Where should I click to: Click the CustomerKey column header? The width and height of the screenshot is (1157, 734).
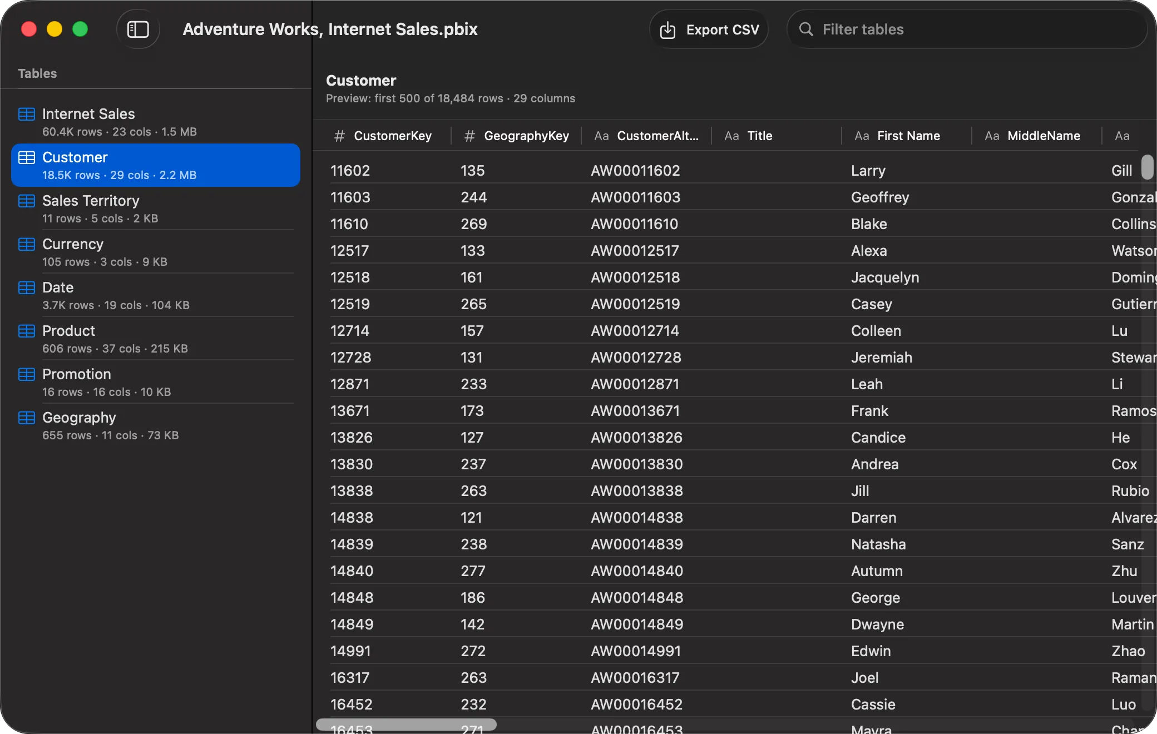(387, 136)
